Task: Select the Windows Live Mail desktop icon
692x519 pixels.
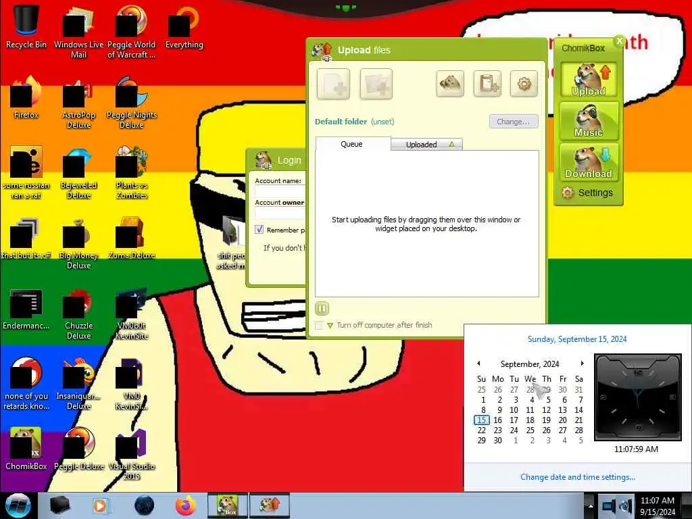Action: [x=78, y=32]
